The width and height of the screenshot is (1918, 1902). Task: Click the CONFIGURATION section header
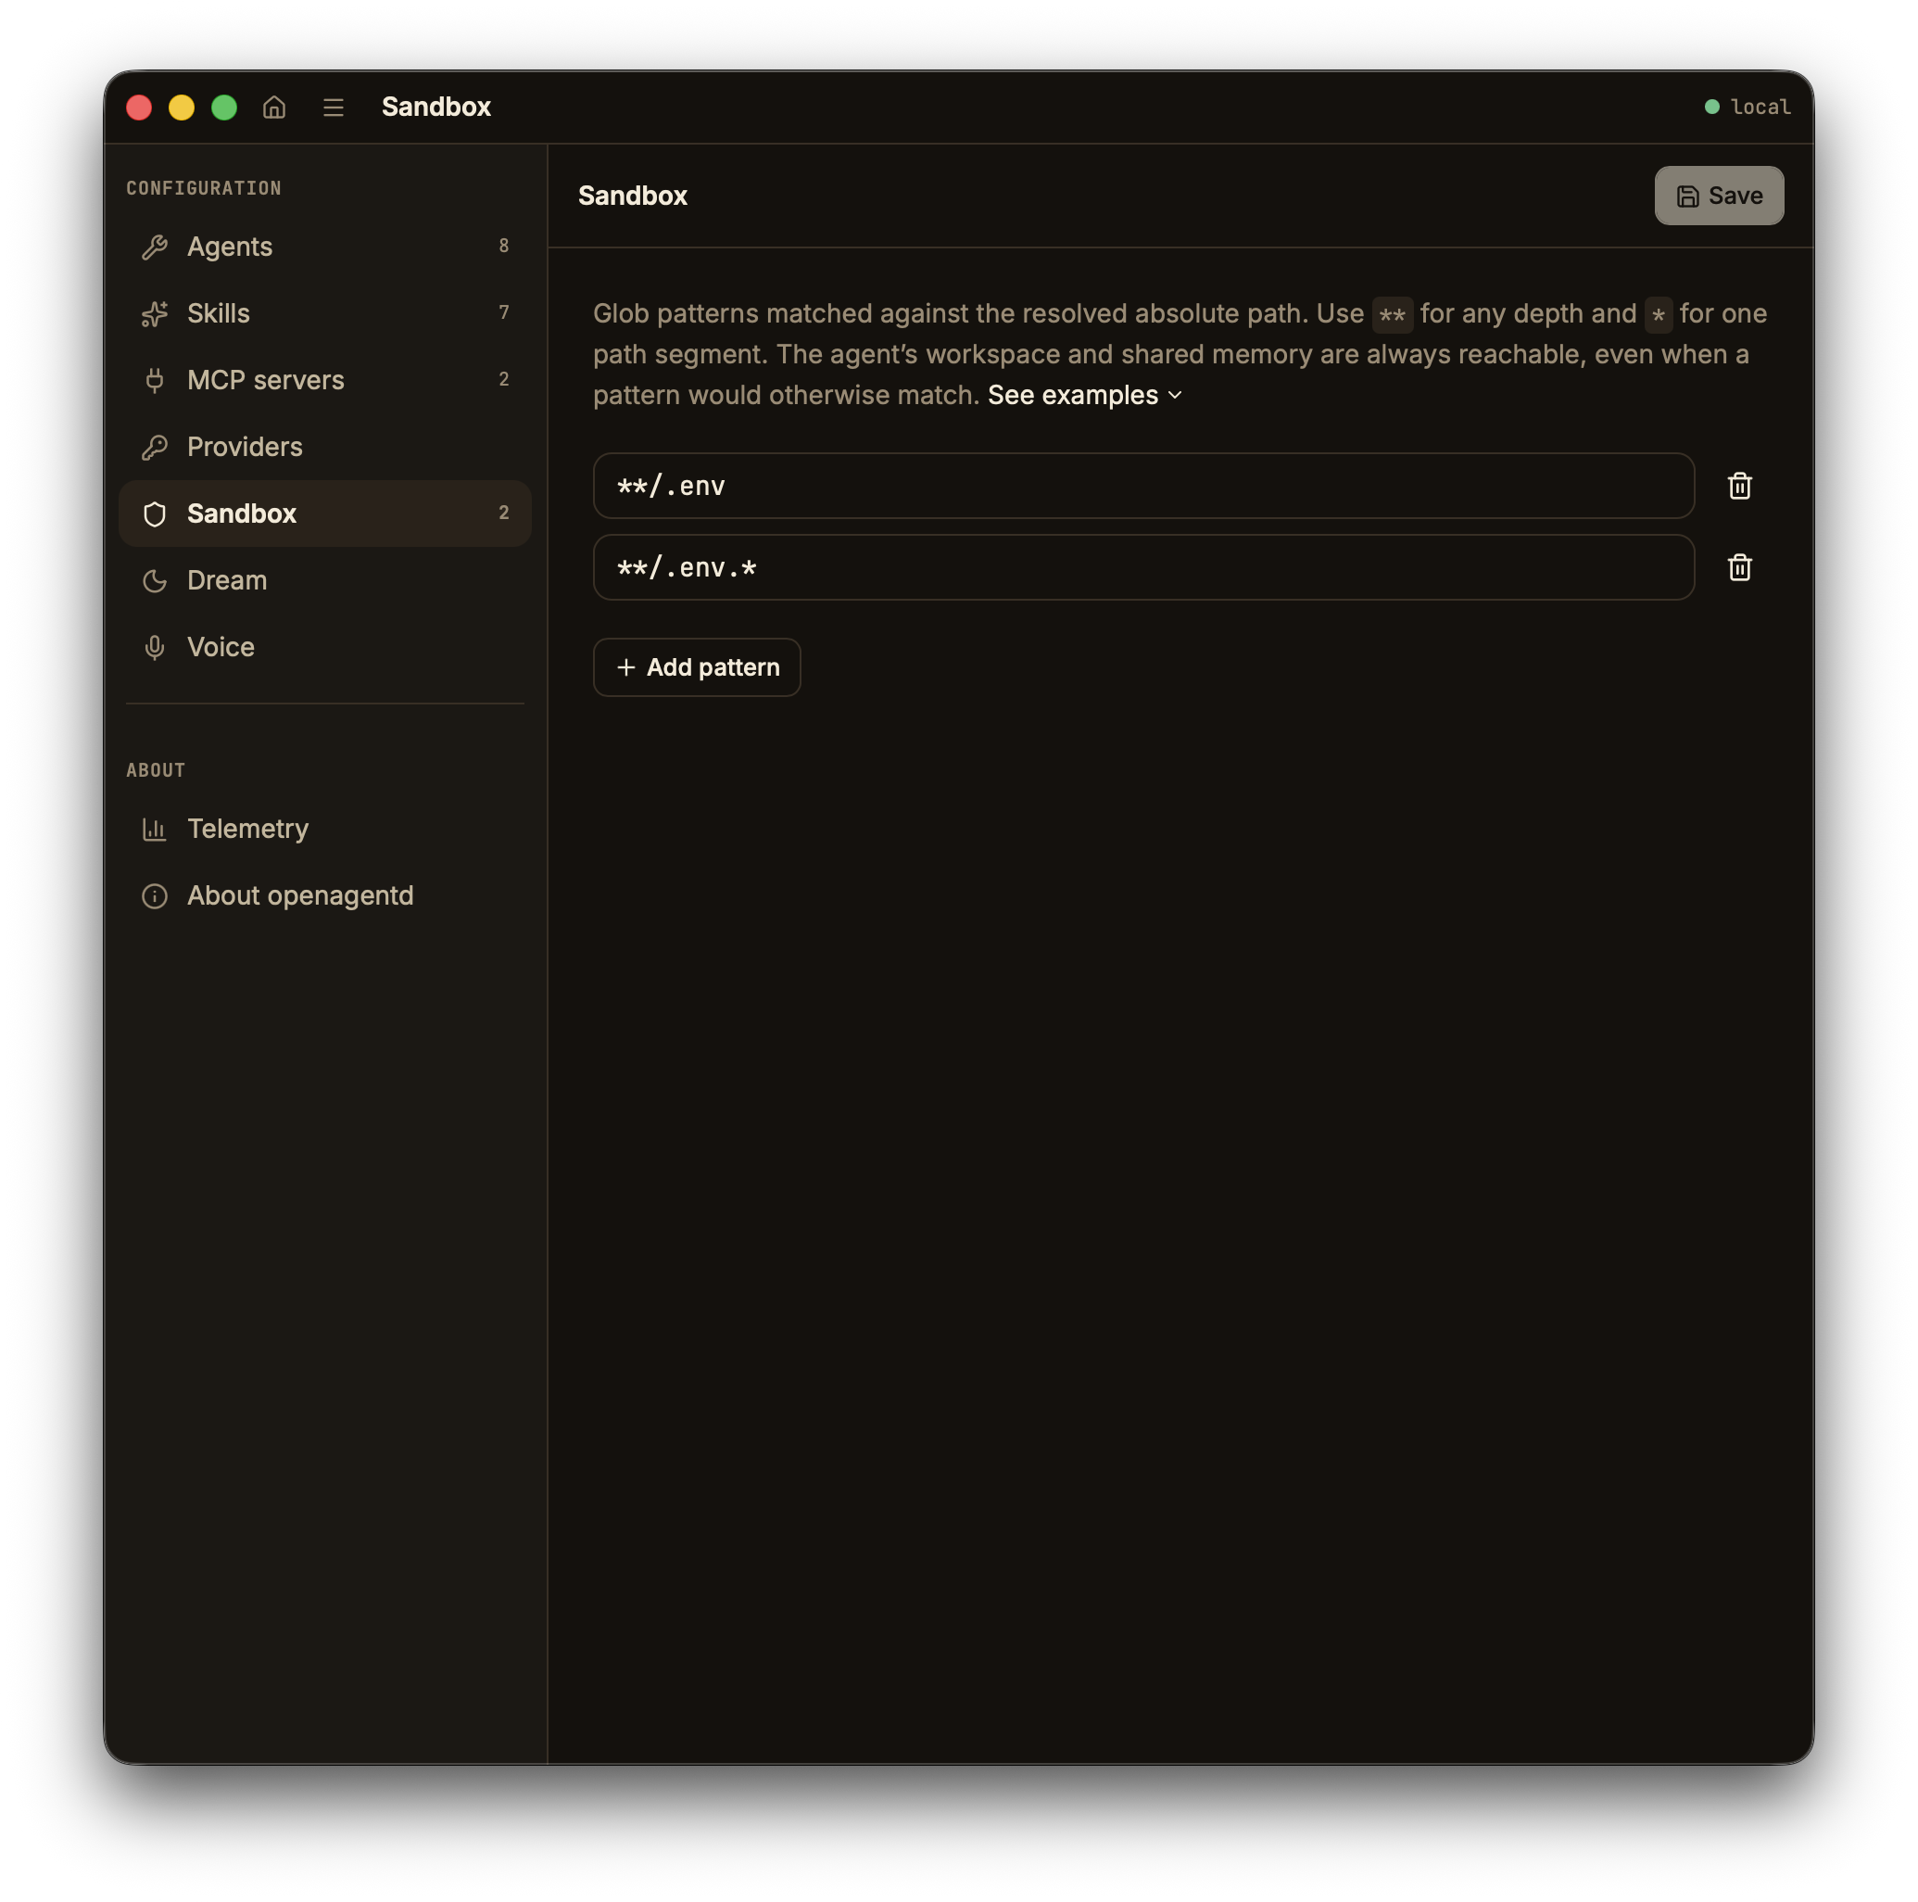204,188
